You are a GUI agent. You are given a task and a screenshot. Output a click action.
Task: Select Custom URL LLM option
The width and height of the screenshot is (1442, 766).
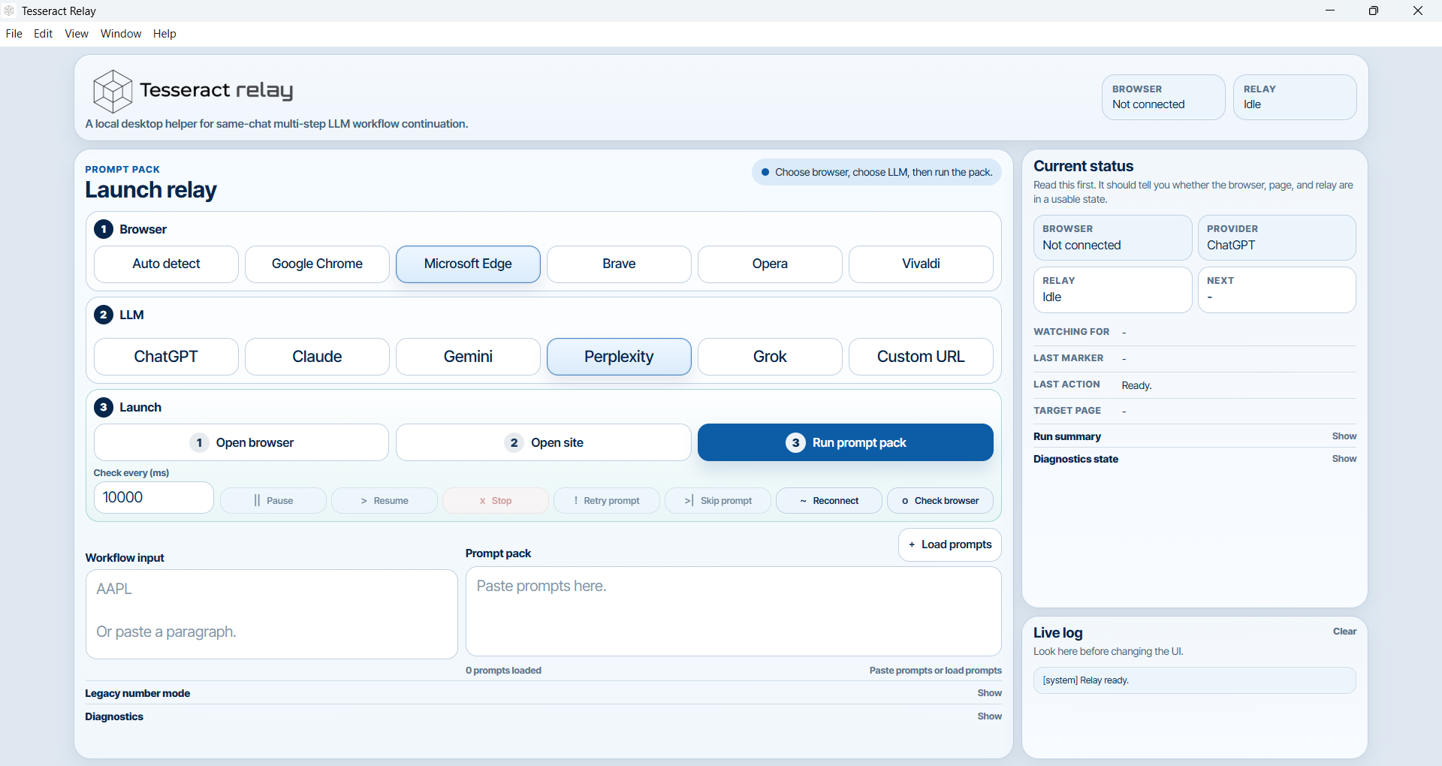click(921, 357)
